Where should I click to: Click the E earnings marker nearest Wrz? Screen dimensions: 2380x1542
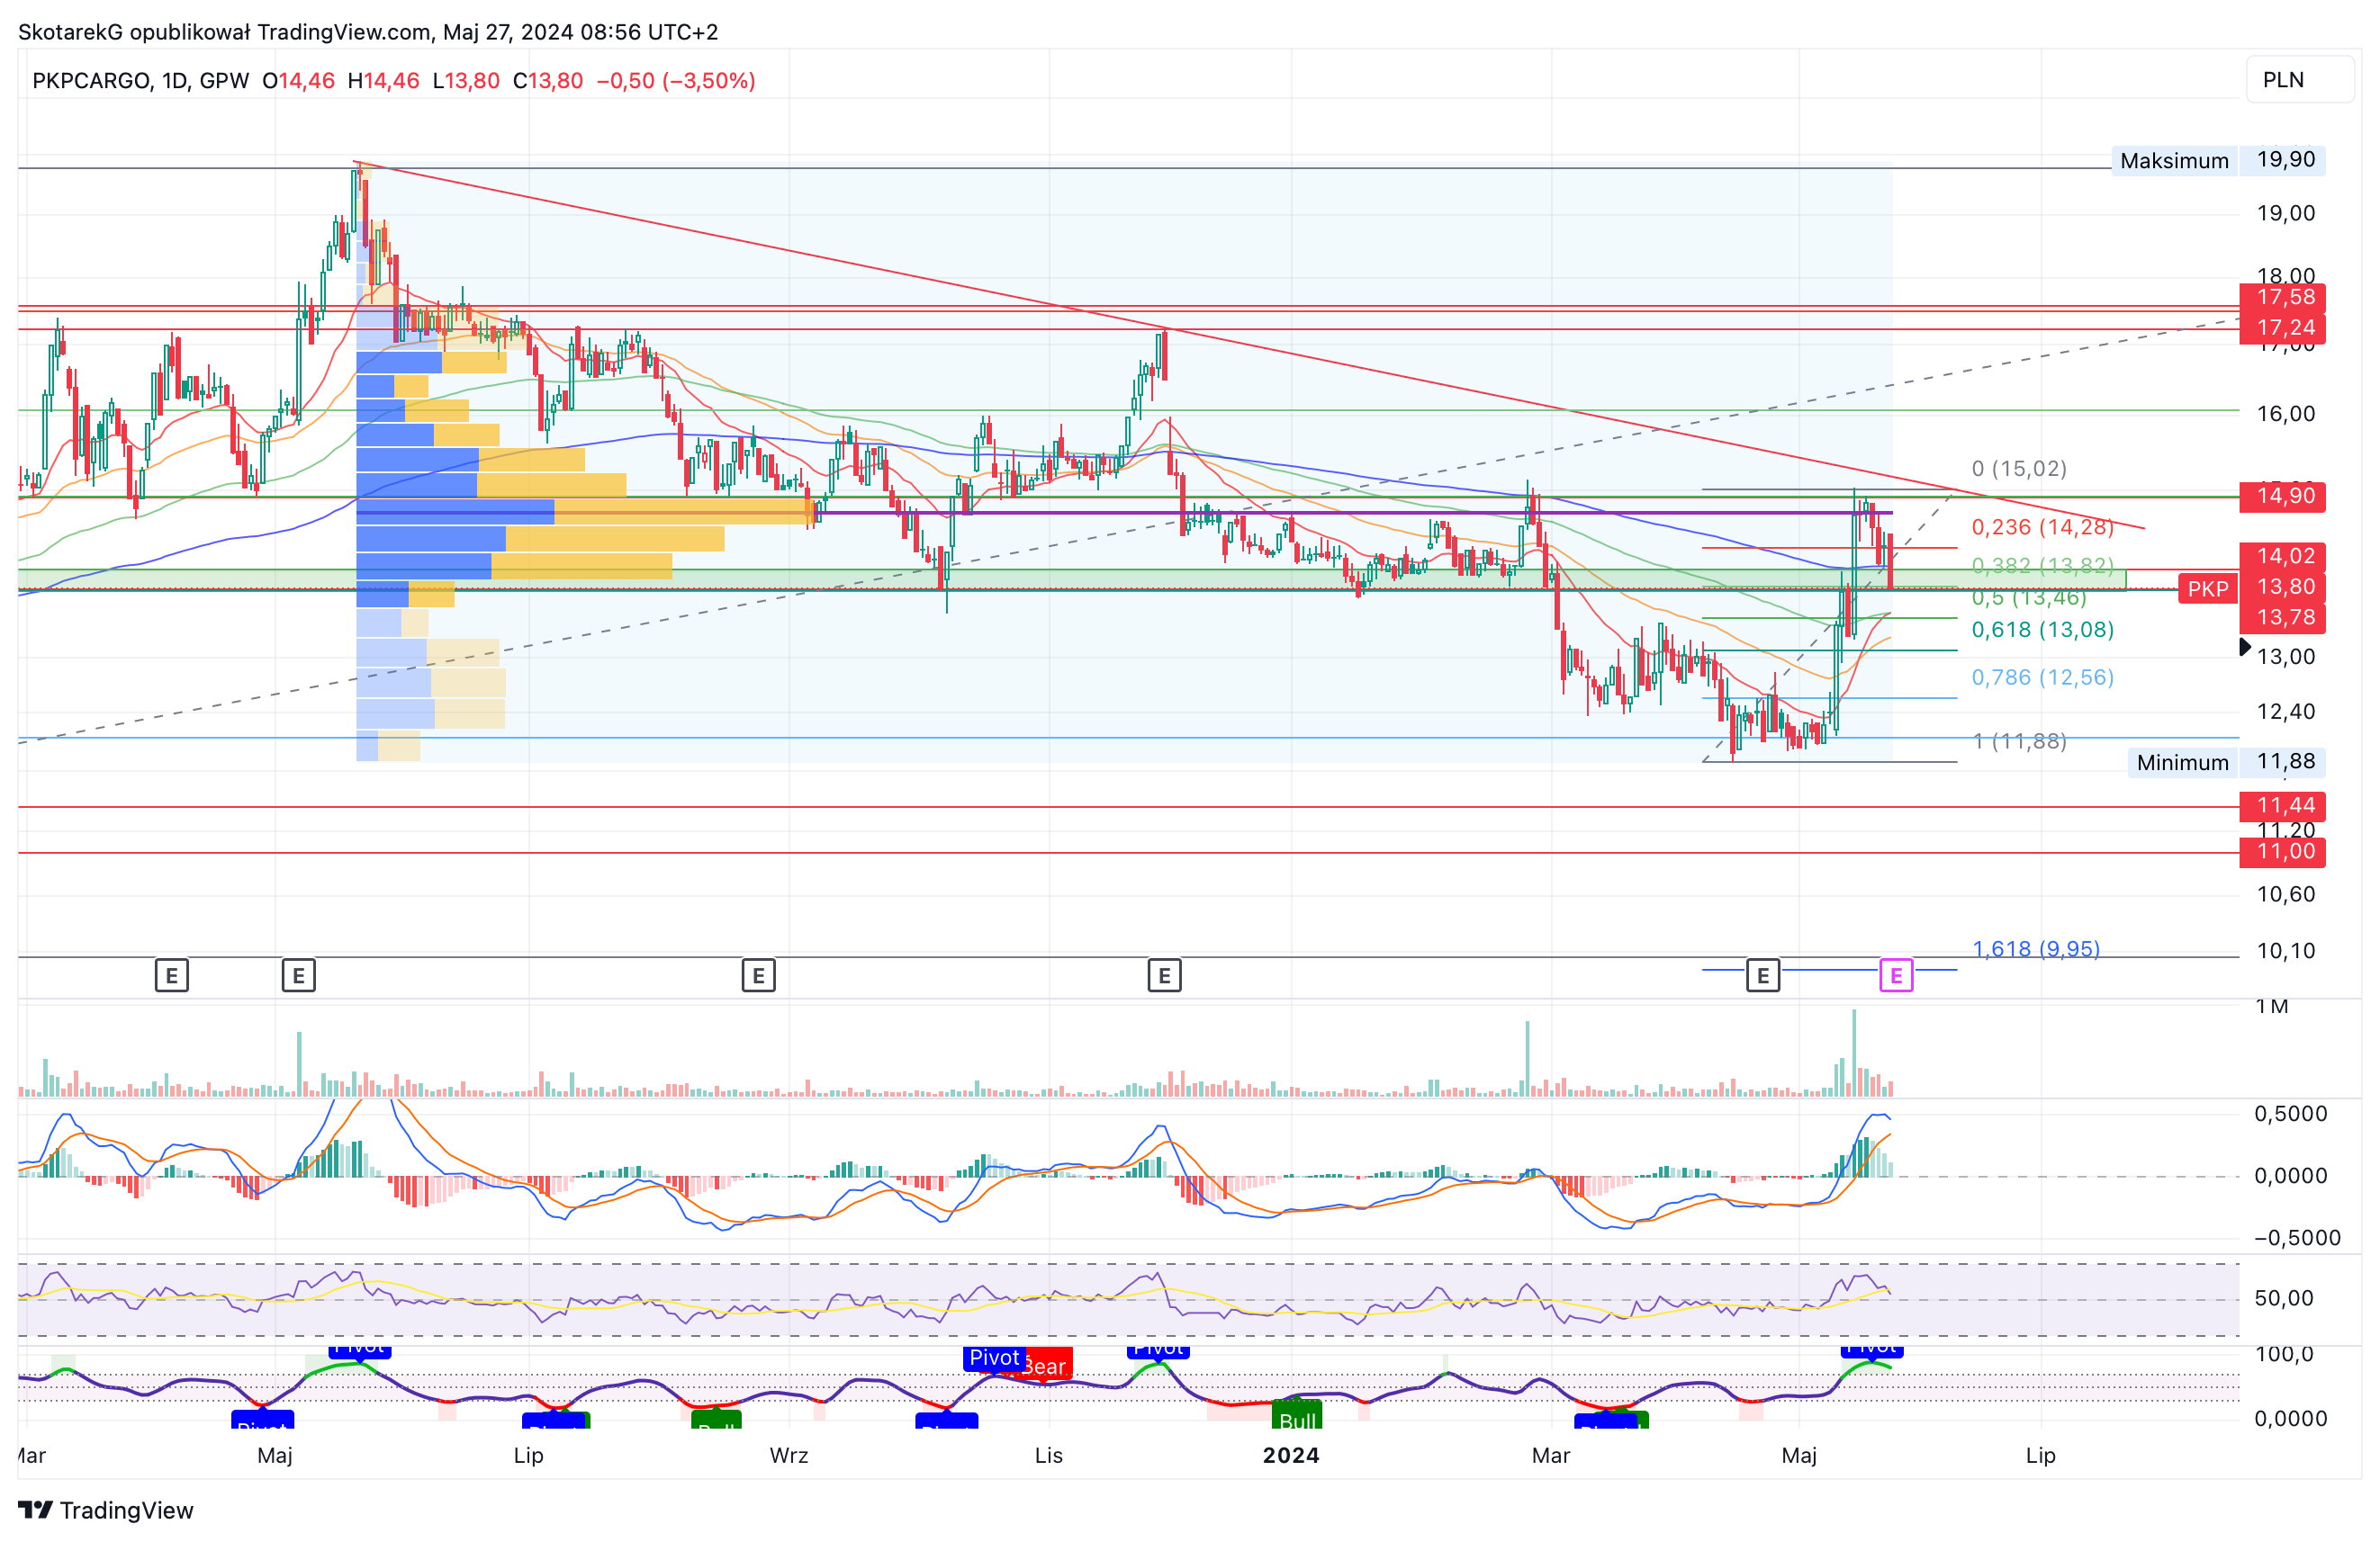tap(759, 975)
